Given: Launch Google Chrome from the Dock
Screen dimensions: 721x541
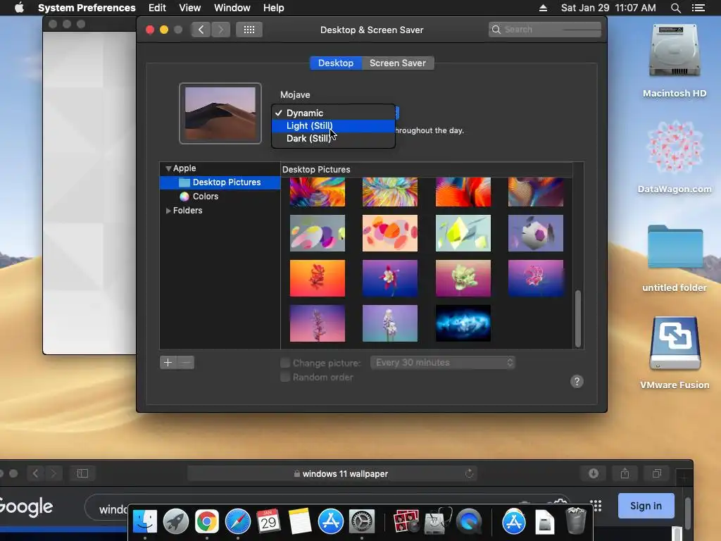Looking at the screenshot, I should (207, 522).
